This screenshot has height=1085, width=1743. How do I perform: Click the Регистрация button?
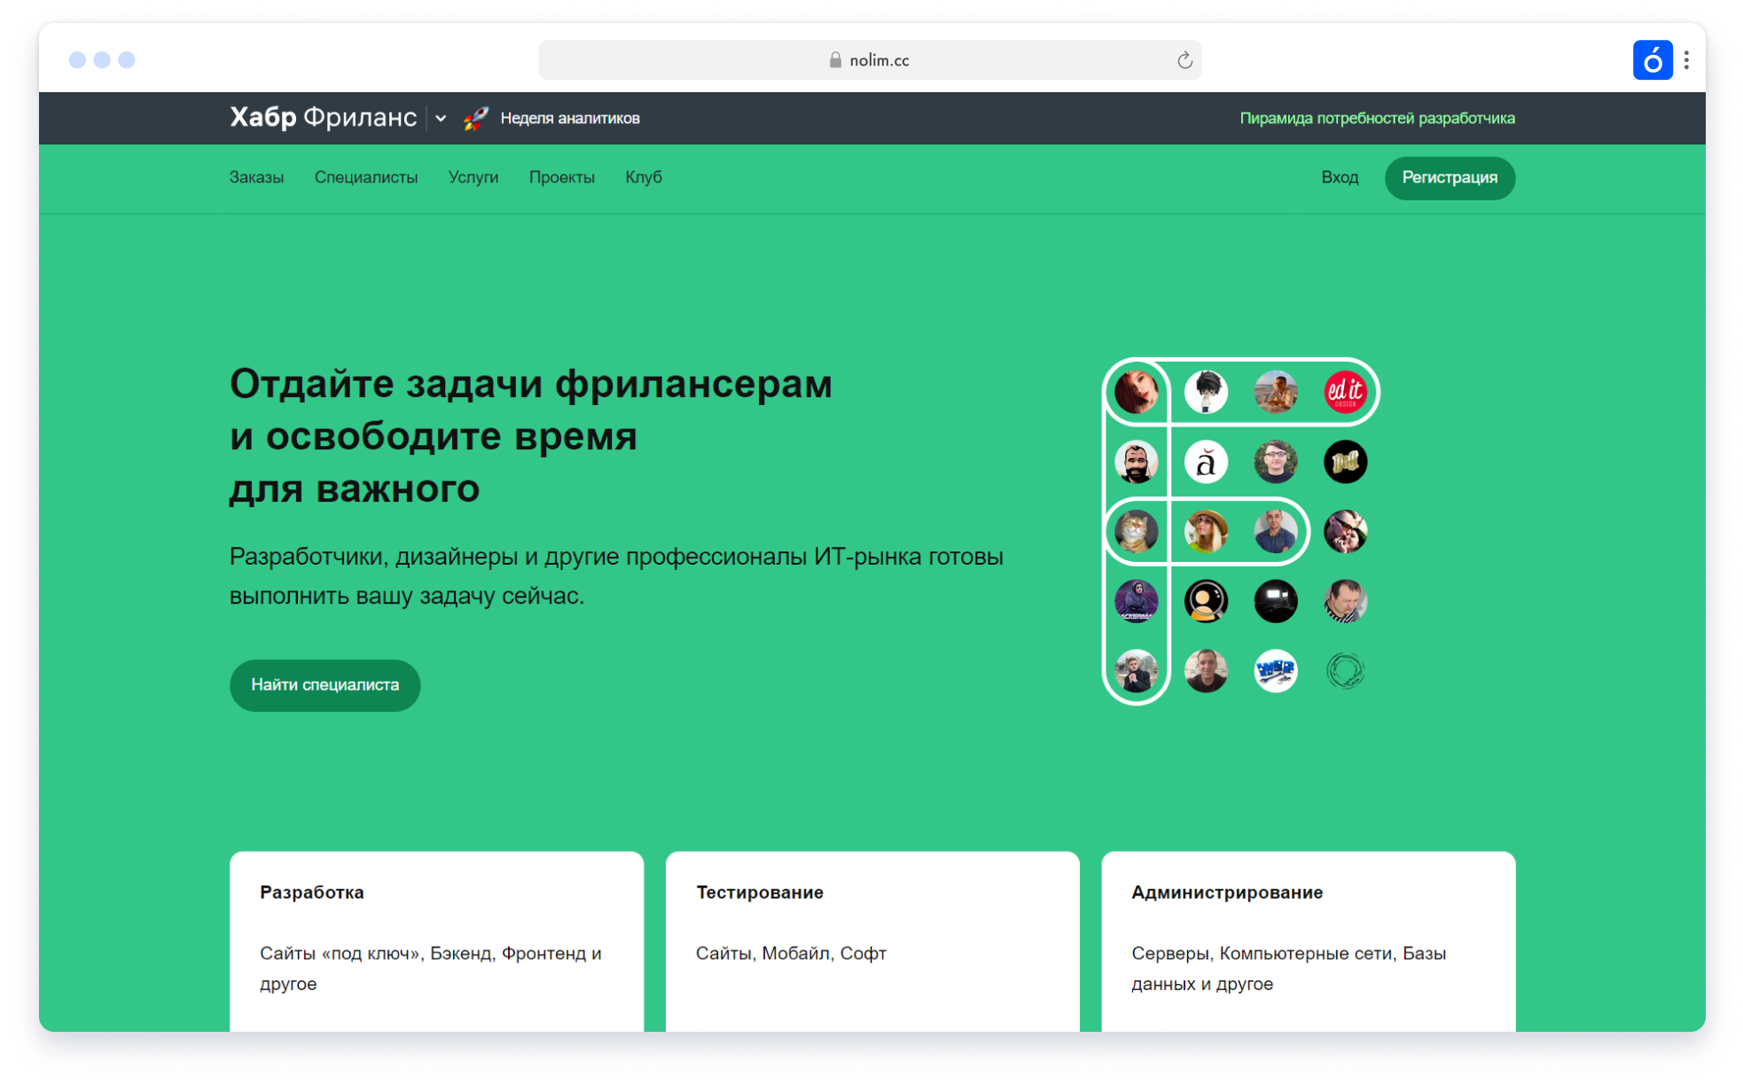click(x=1450, y=177)
